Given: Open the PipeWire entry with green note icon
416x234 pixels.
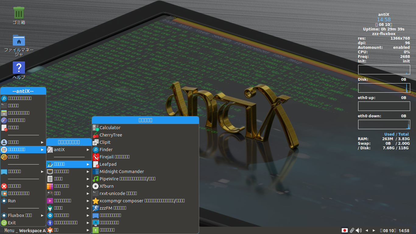Looking at the screenshot, I should click(145, 179).
